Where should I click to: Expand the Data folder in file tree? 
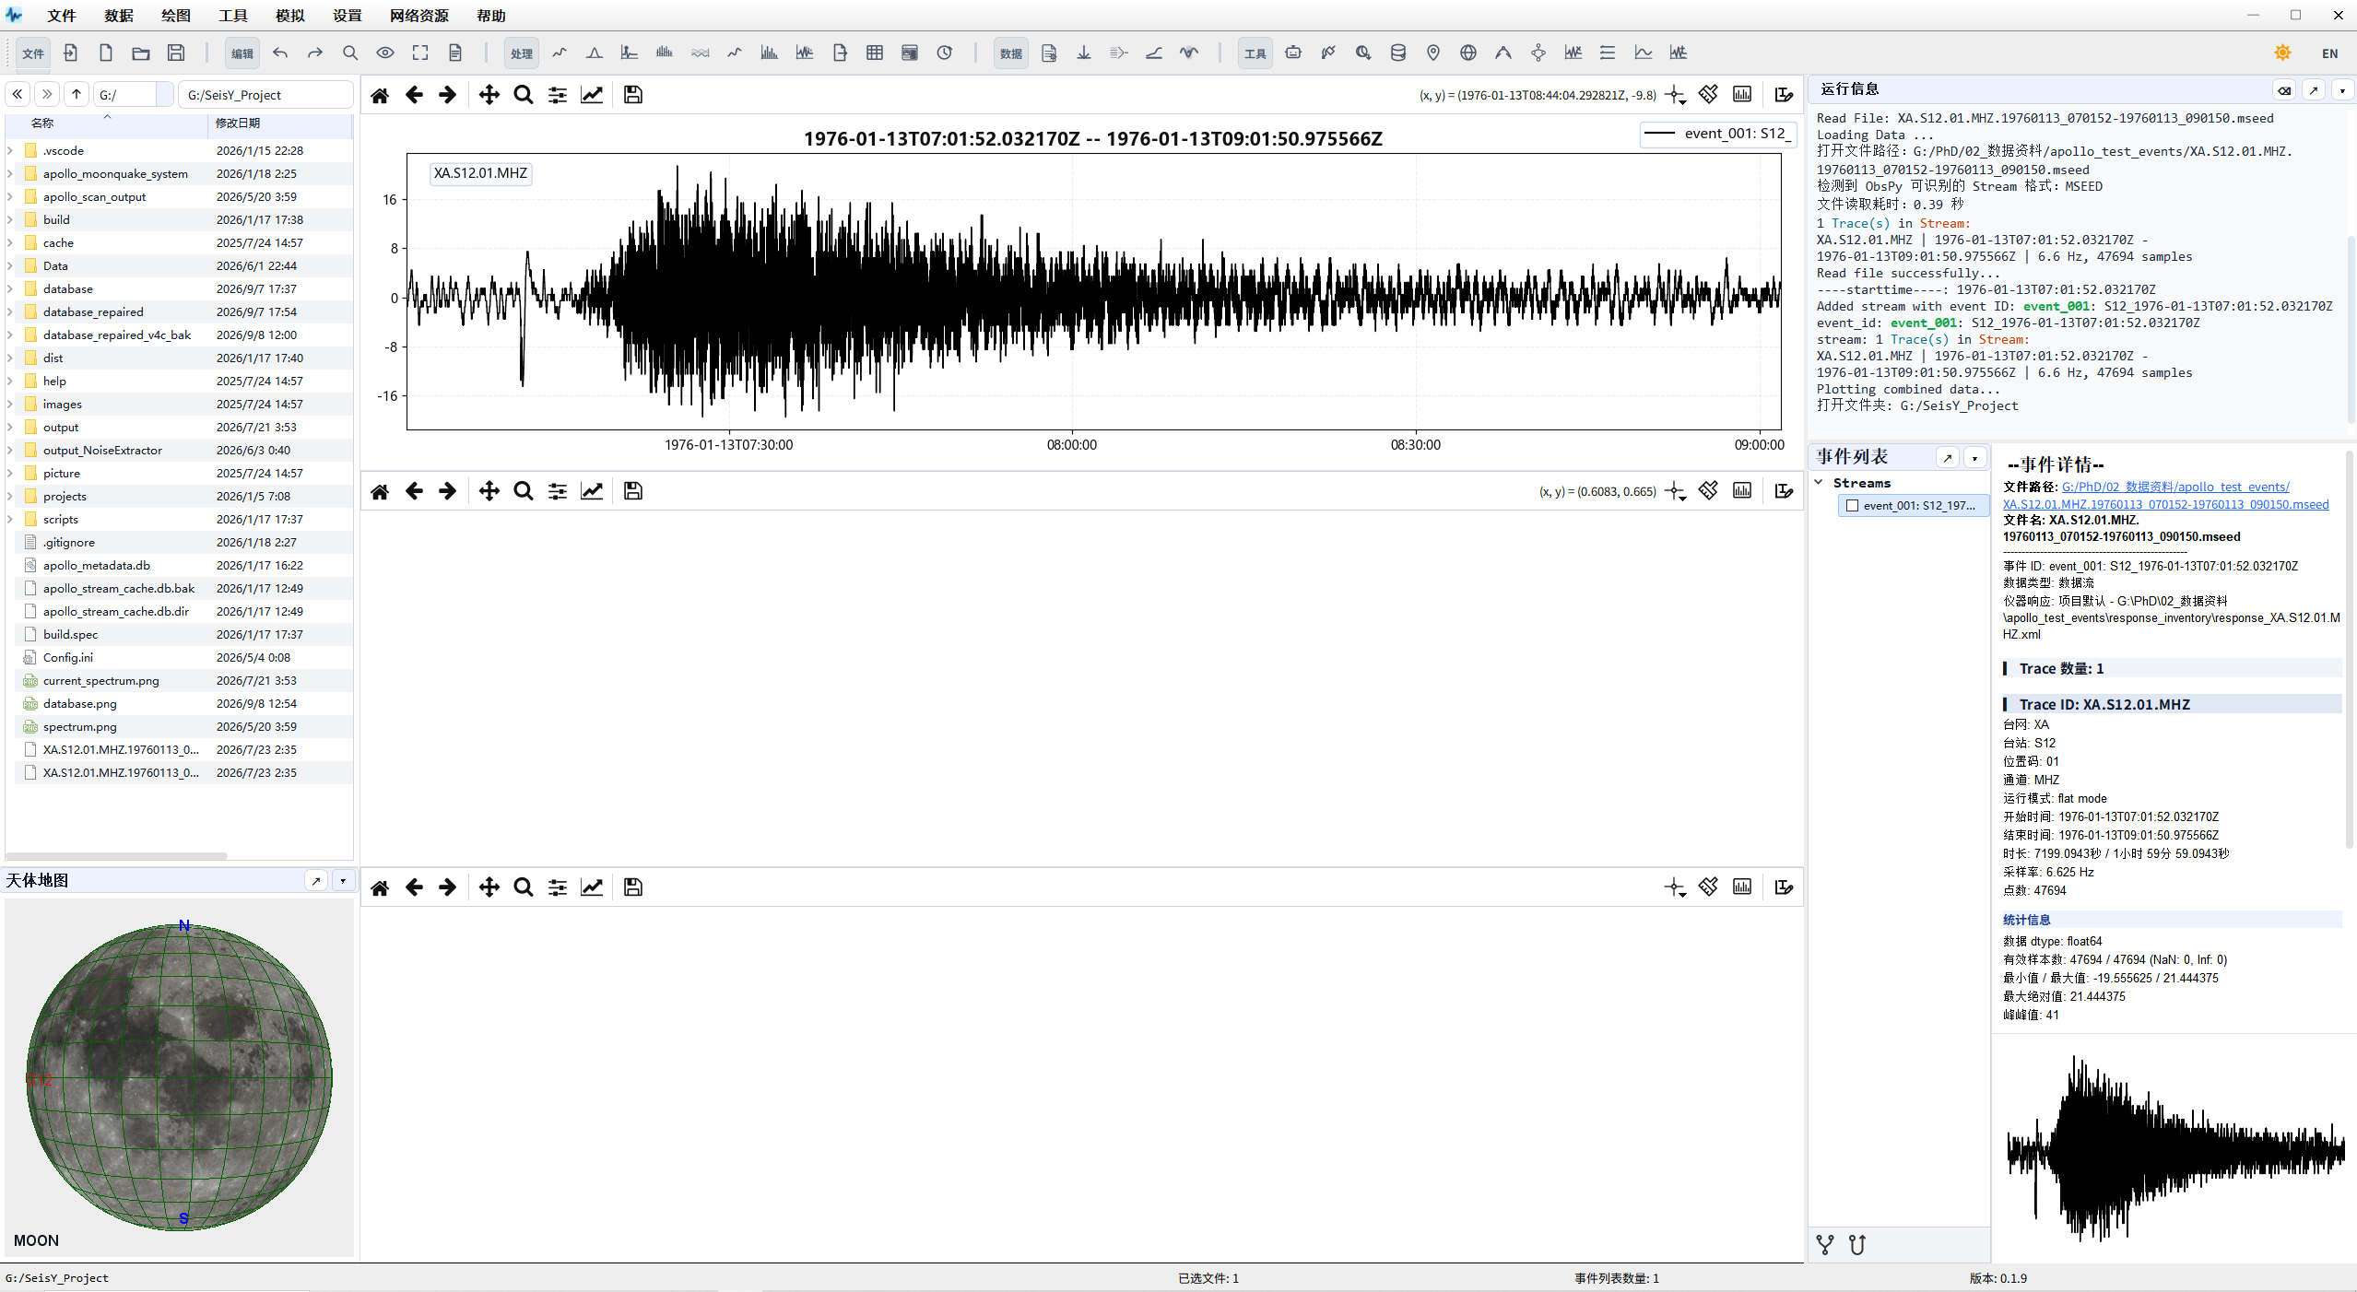tap(10, 265)
